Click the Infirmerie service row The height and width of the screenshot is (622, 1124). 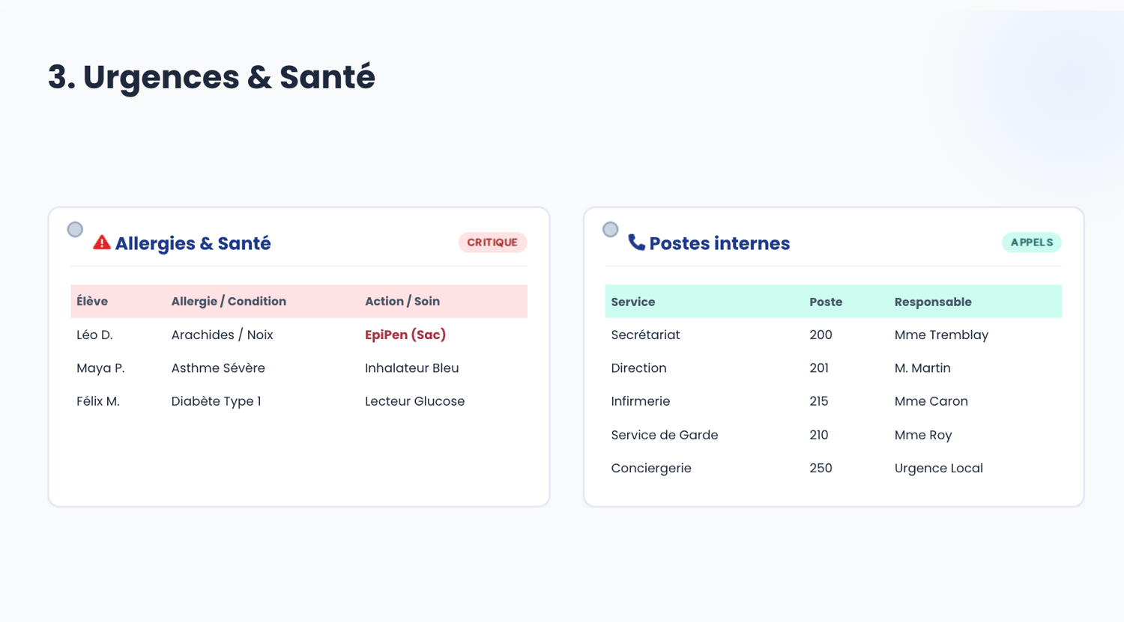pyautogui.click(x=833, y=401)
